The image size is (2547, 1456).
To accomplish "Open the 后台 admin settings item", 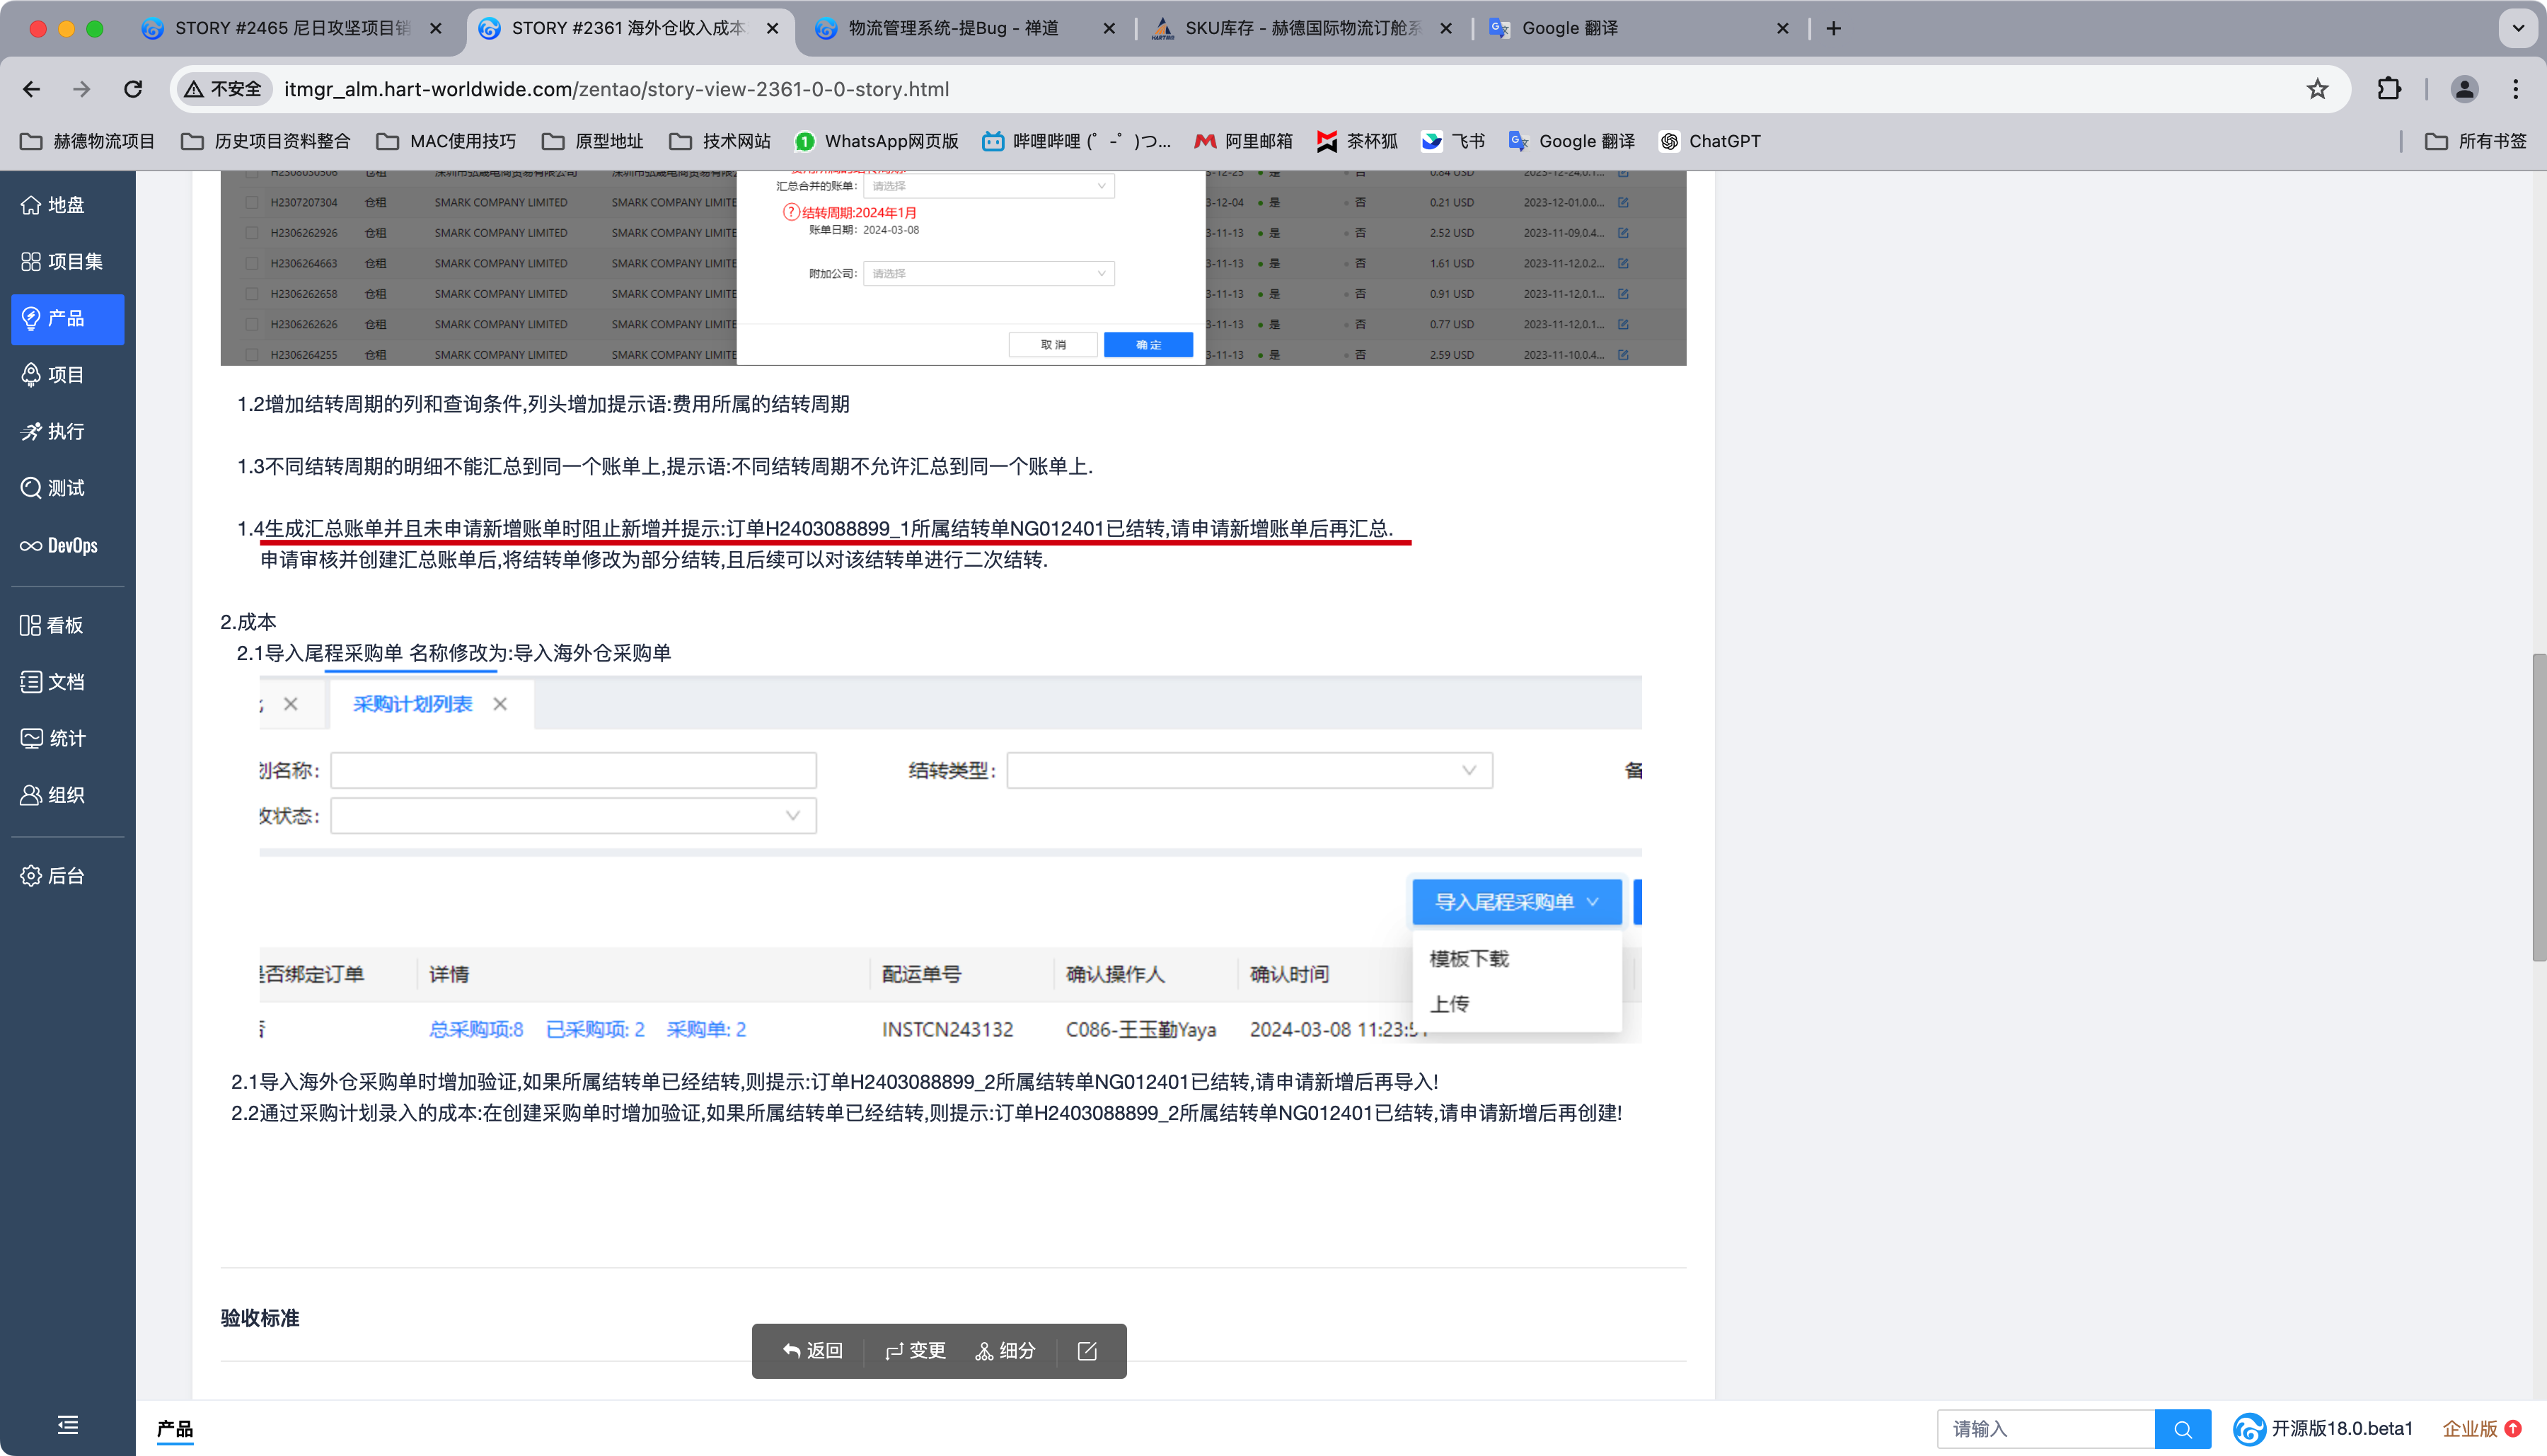I will click(52, 876).
